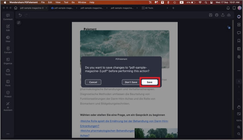Cancel the save dialog
Viewport: 243px width, 140px height.
coord(93,82)
